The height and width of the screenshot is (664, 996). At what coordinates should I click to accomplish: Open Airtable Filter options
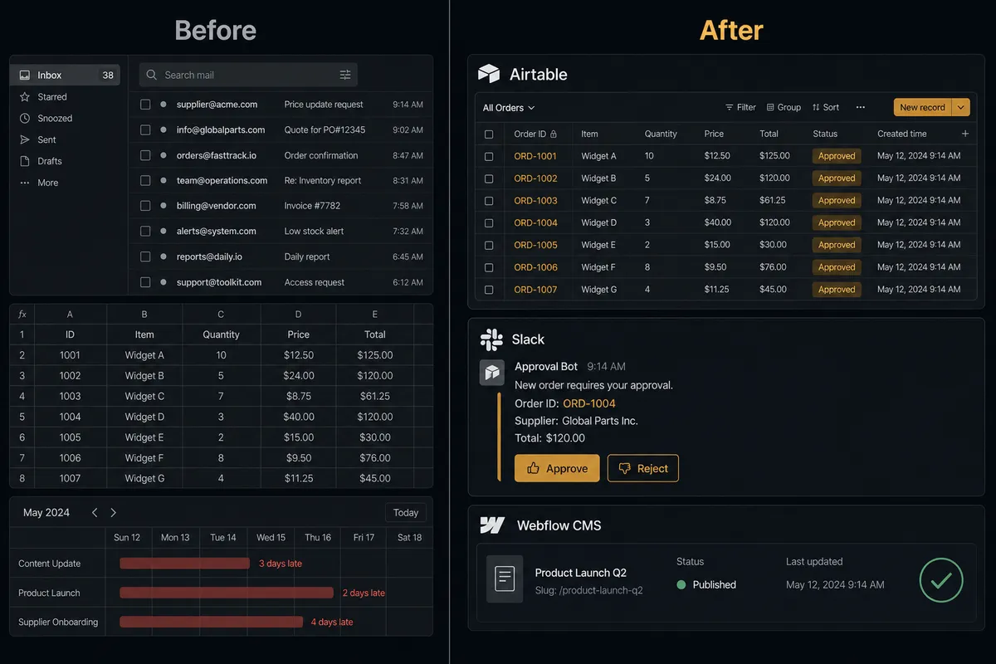tap(740, 107)
